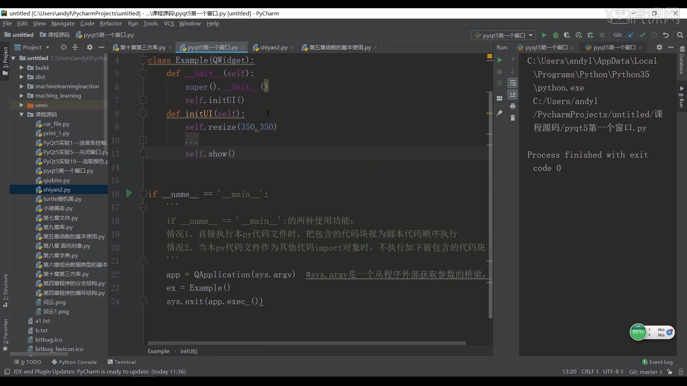Open Project panel settings gear

[x=90, y=47]
